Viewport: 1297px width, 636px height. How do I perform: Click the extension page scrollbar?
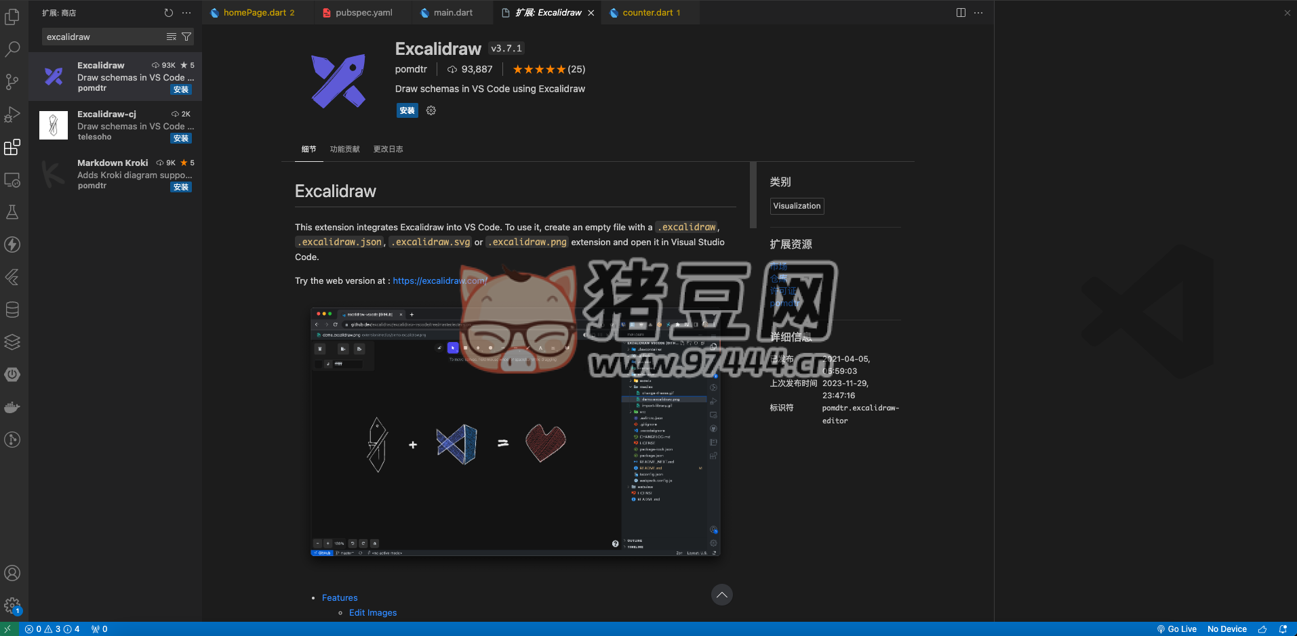pos(753,195)
